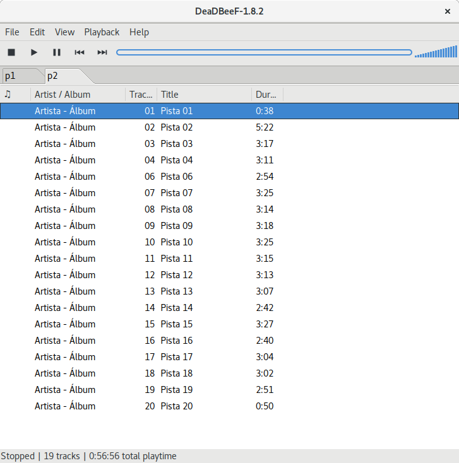The image size is (459, 463).
Task: Select the Pista 20 track row
Action: tap(229, 406)
